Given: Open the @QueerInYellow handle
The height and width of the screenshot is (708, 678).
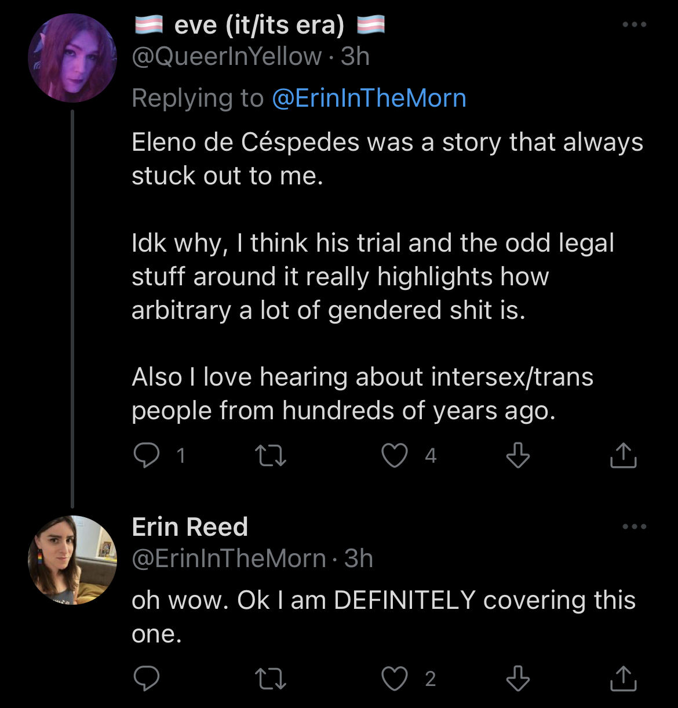Looking at the screenshot, I should tap(227, 56).
